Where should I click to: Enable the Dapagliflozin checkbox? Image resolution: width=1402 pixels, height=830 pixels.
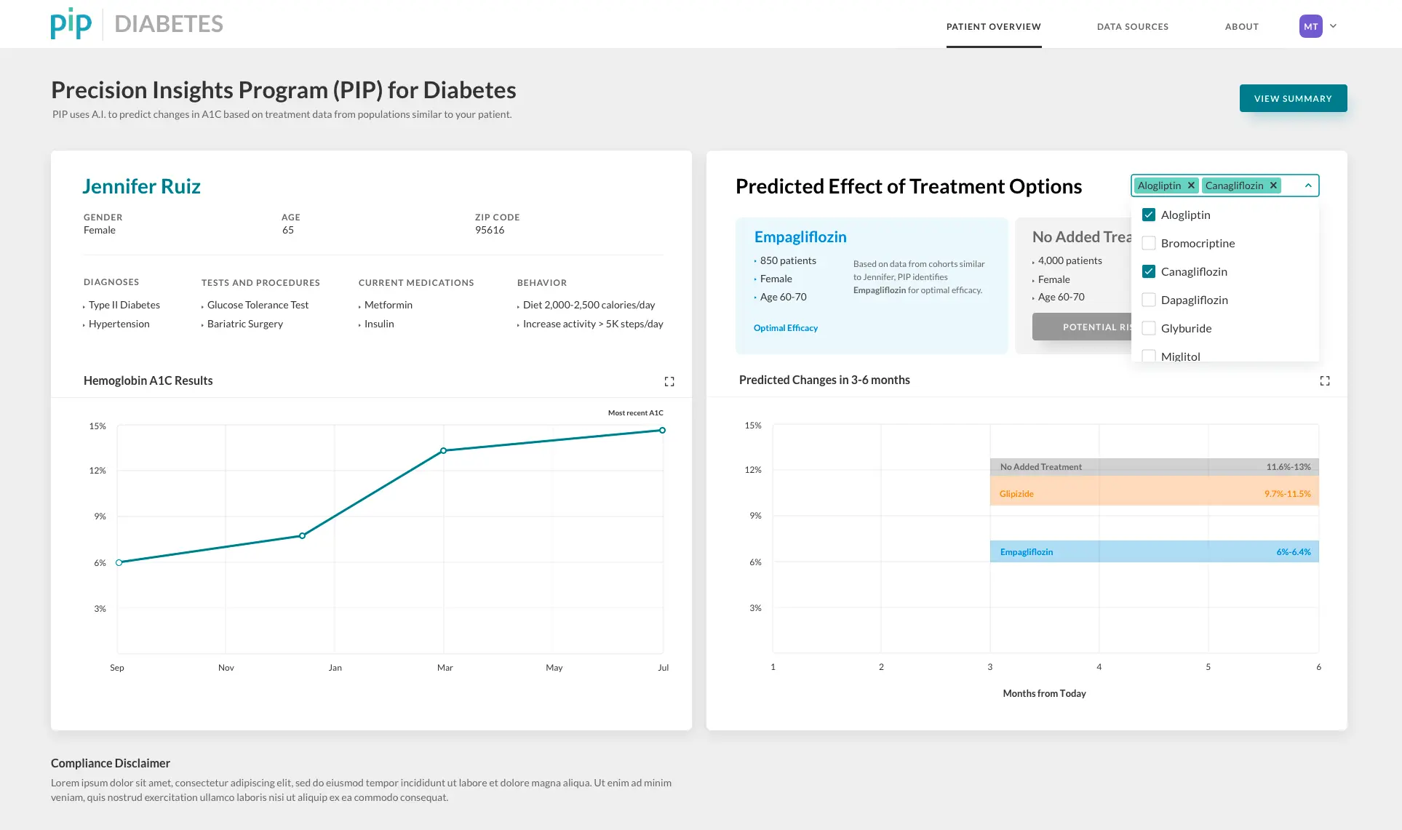(1149, 300)
